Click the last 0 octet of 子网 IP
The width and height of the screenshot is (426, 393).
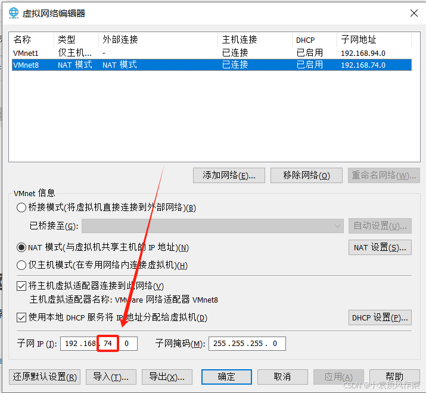click(126, 344)
